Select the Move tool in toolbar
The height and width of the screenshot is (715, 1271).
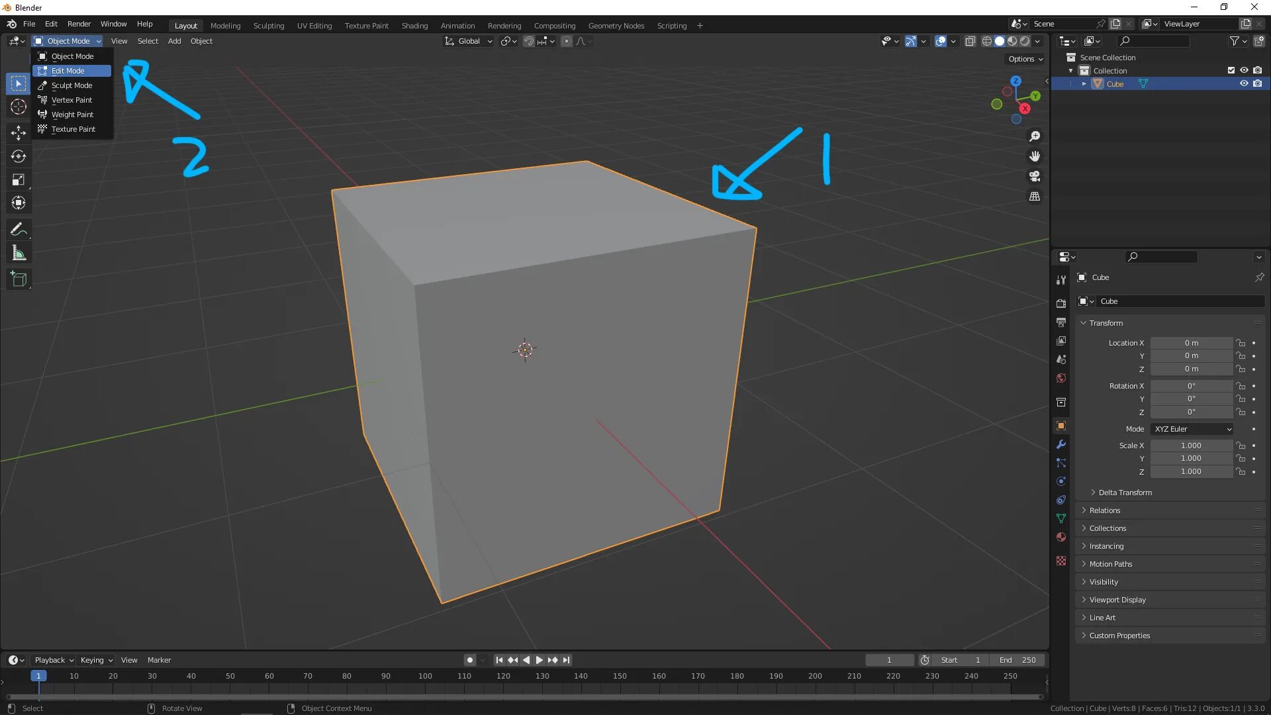pyautogui.click(x=18, y=132)
